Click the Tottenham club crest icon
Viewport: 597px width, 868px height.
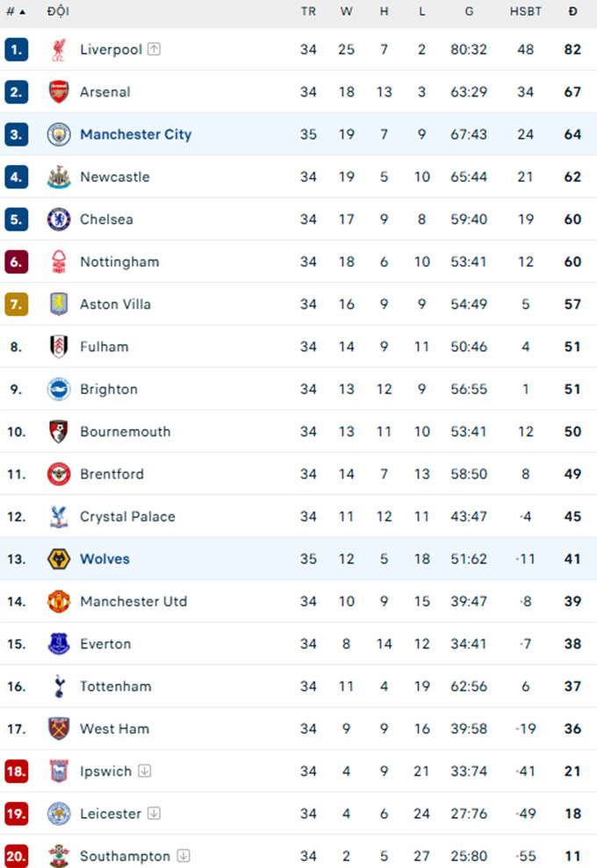(x=59, y=686)
